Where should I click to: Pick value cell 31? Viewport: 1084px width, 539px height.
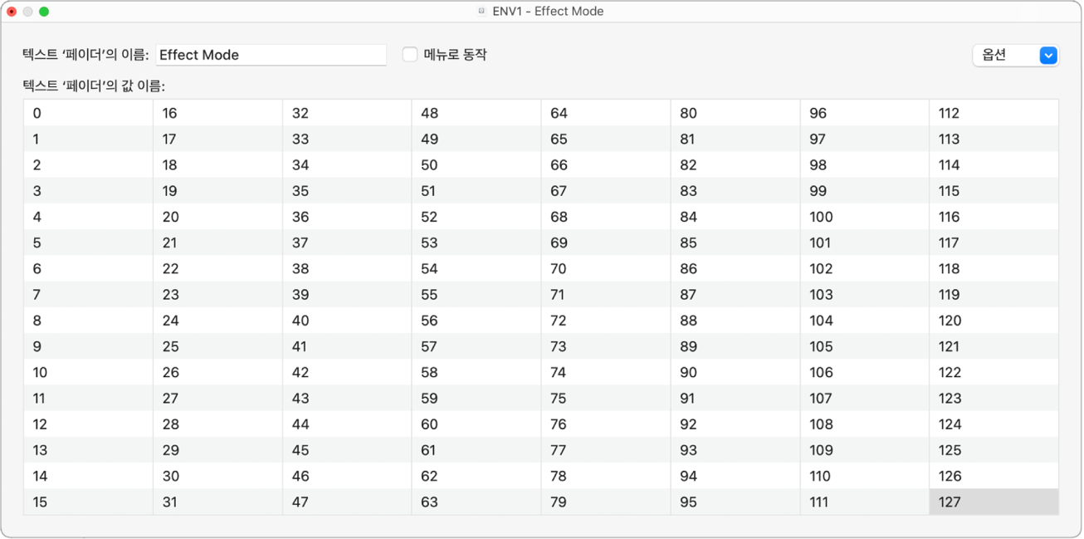tap(217, 502)
